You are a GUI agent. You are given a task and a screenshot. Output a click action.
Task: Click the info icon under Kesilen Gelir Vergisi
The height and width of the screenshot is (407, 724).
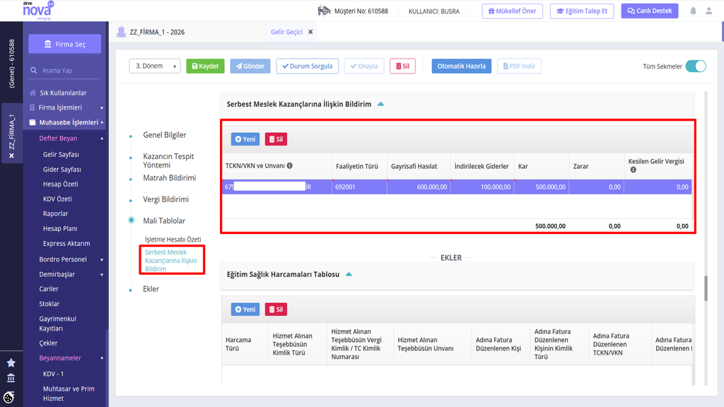633,170
